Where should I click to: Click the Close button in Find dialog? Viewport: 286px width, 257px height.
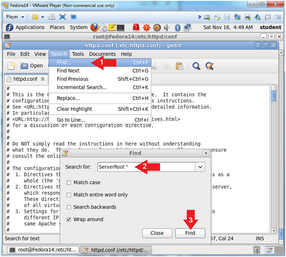pos(157,233)
